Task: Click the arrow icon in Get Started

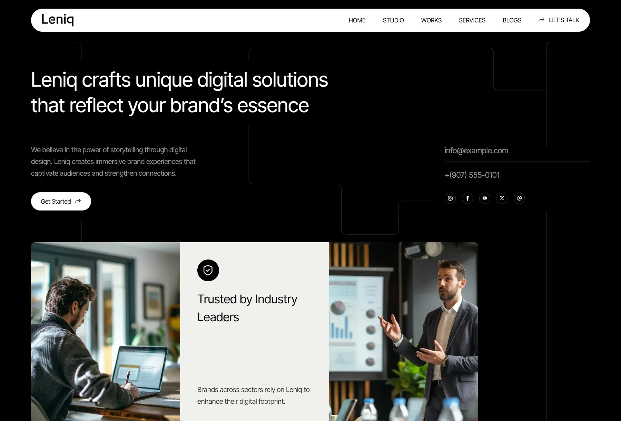Action: tap(78, 201)
